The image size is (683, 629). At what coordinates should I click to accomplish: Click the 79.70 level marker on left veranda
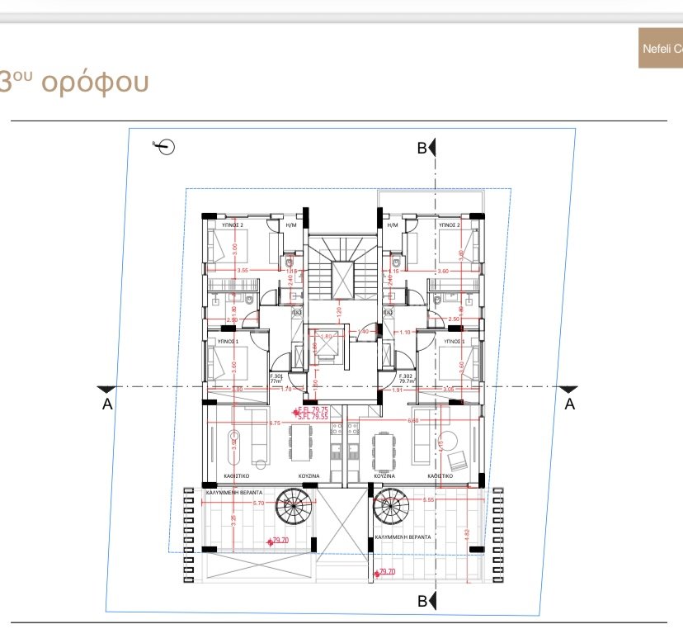pyautogui.click(x=280, y=541)
